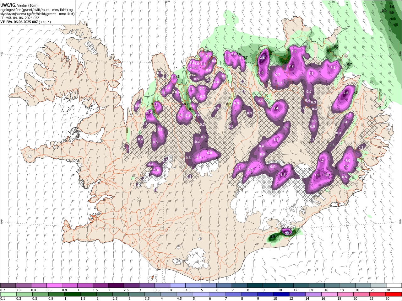Screen dimensions: 402x301
Task: Click upper legend swatch between 0.2 and 0.3
Action: pos(8,286)
